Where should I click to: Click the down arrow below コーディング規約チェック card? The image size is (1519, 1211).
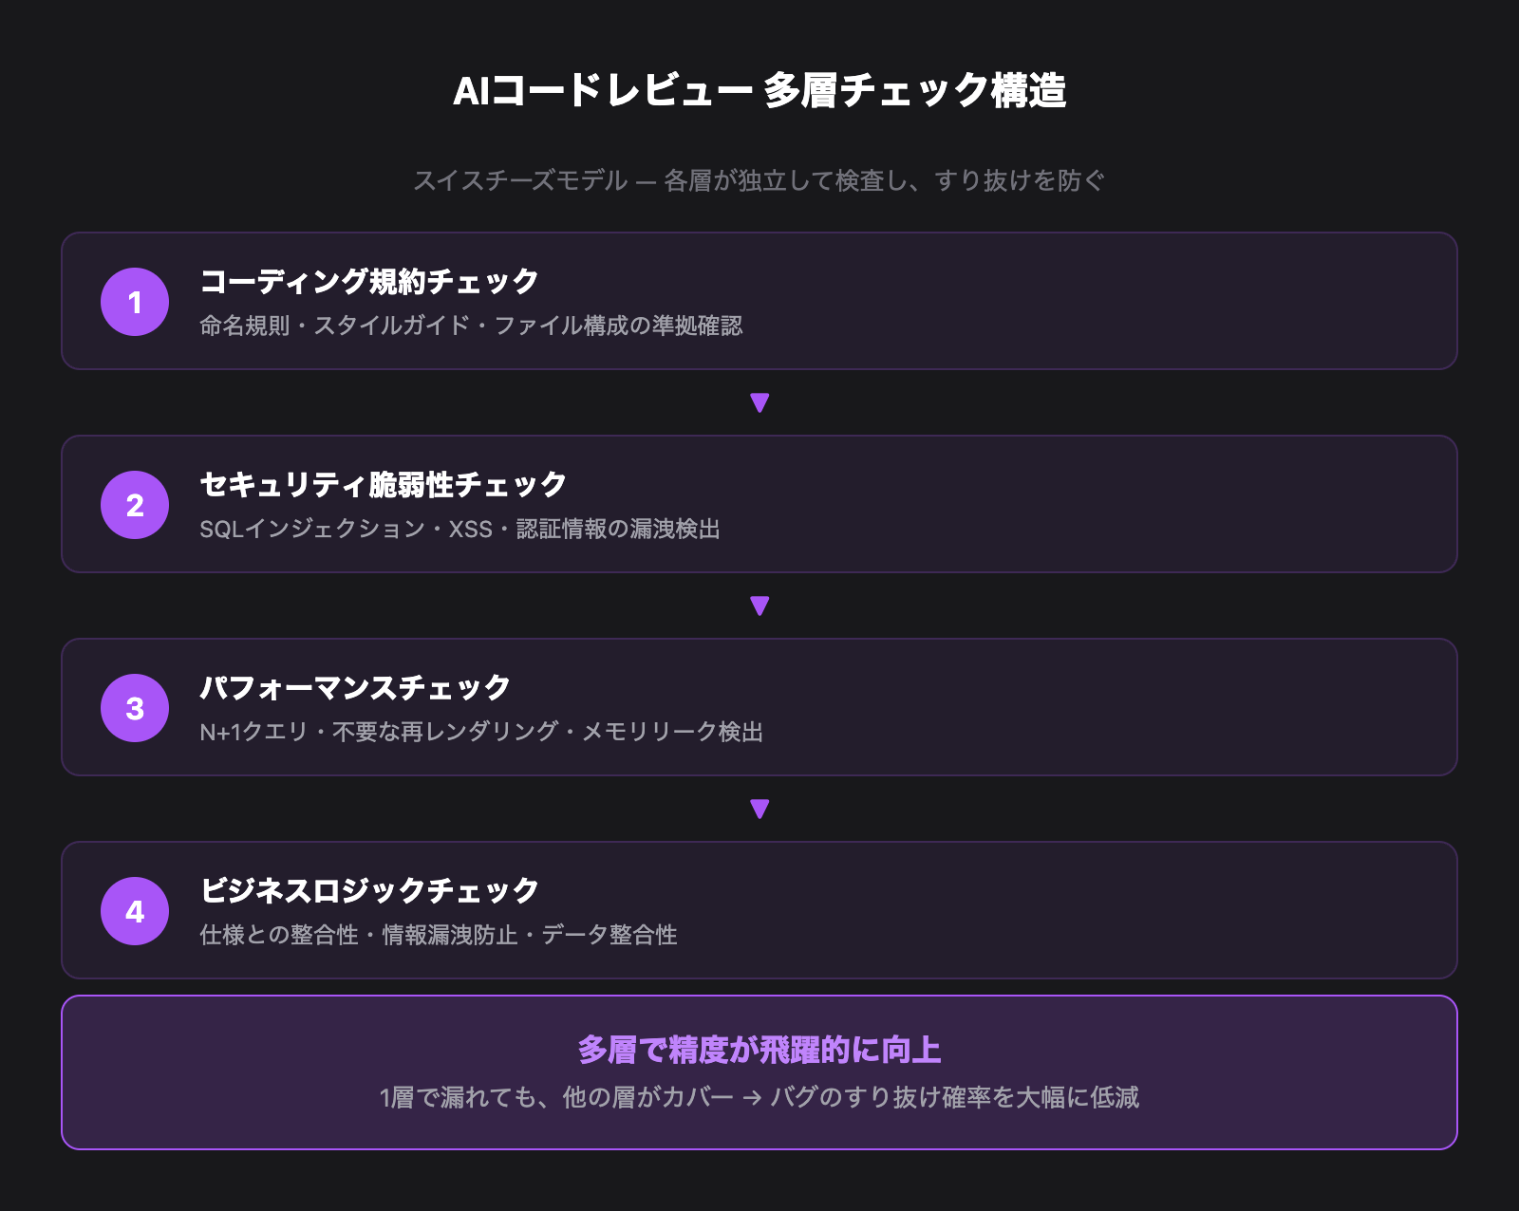(x=759, y=402)
